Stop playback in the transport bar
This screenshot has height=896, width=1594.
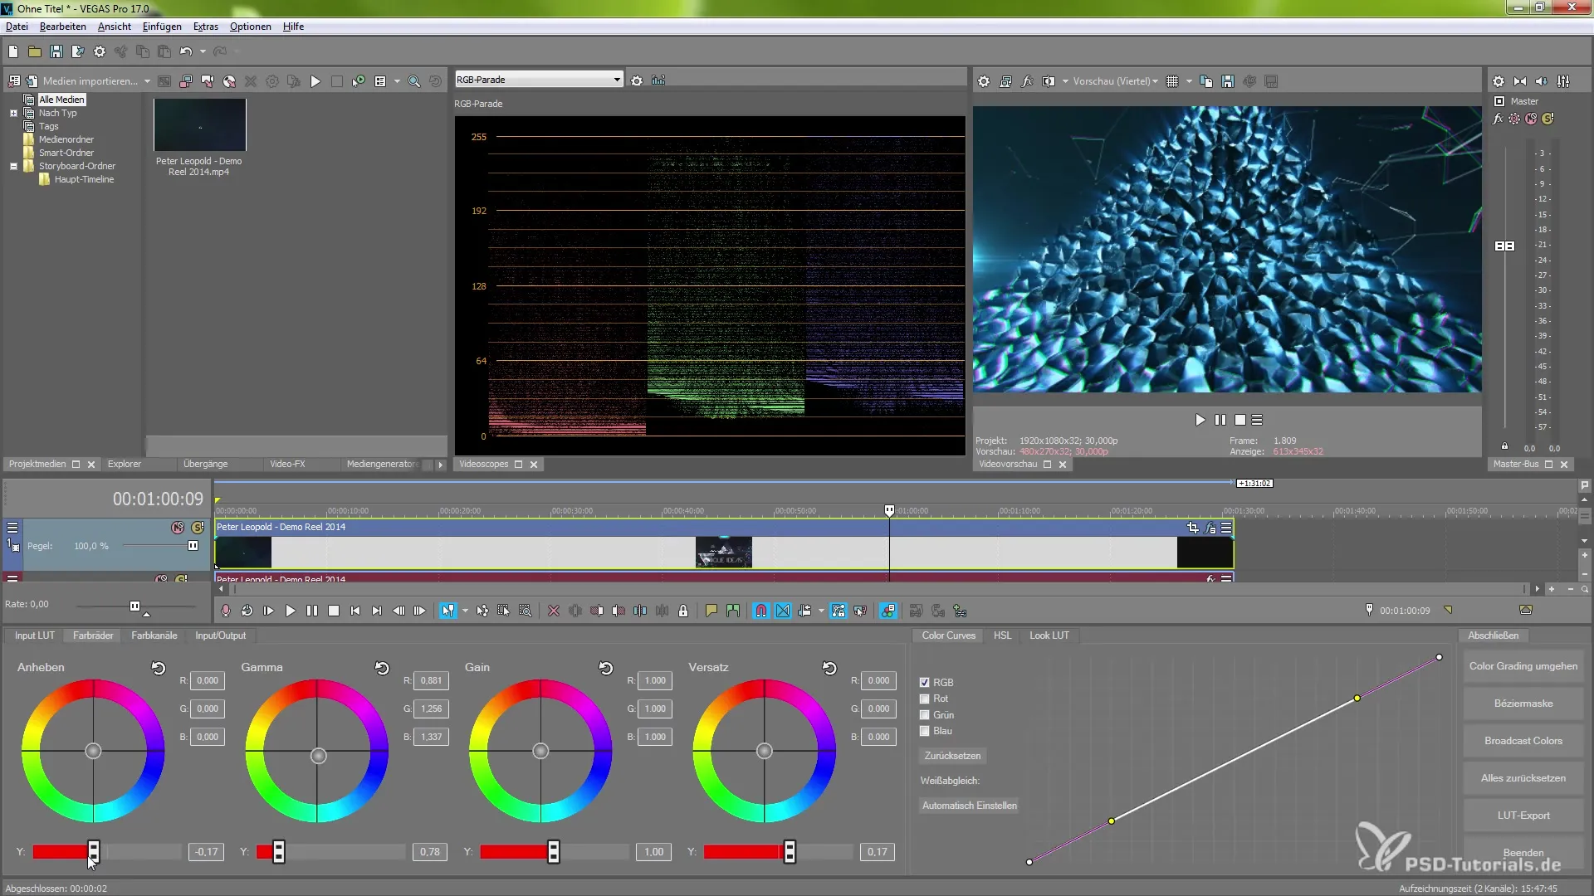click(334, 611)
